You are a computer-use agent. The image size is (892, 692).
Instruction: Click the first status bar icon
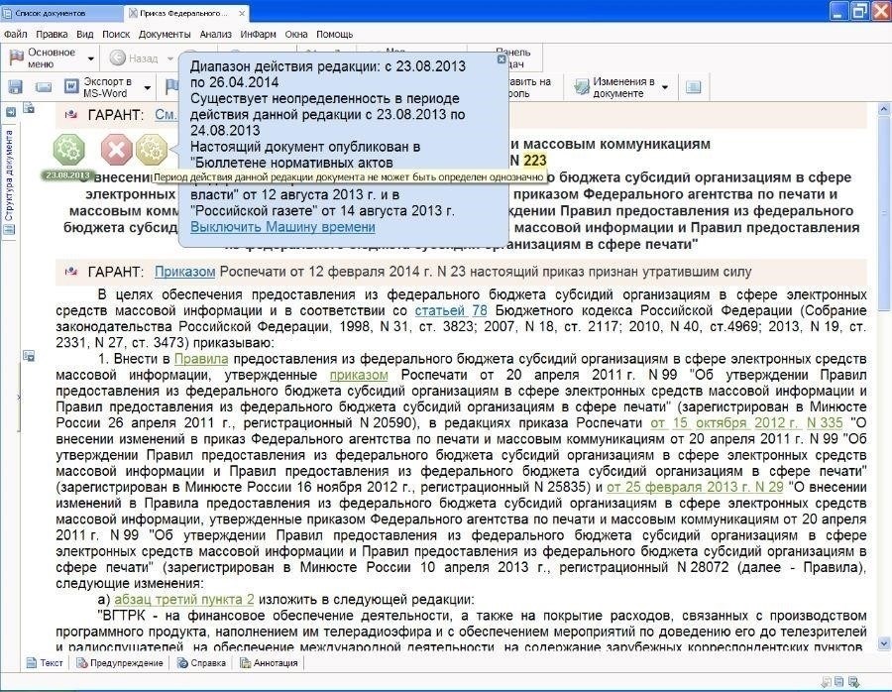point(827,682)
